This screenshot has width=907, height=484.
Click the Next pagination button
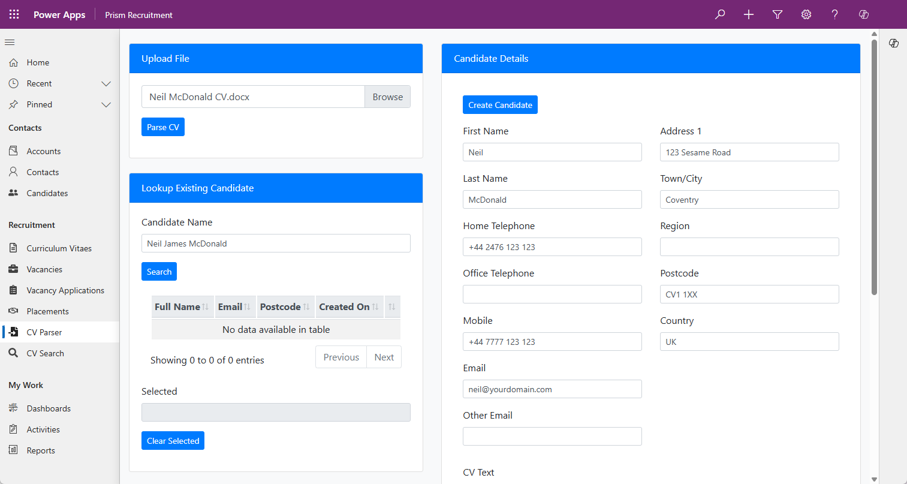[x=384, y=357]
